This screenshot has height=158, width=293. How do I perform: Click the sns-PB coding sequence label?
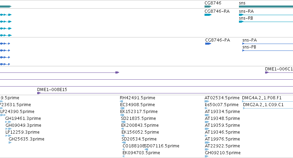point(249,47)
